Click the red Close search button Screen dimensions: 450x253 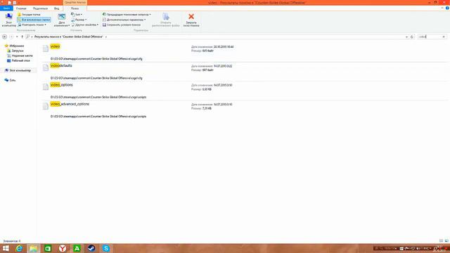pos(191,20)
